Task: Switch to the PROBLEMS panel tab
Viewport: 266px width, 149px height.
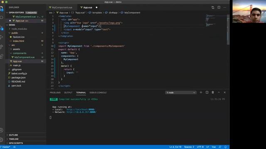Action: 55,93
